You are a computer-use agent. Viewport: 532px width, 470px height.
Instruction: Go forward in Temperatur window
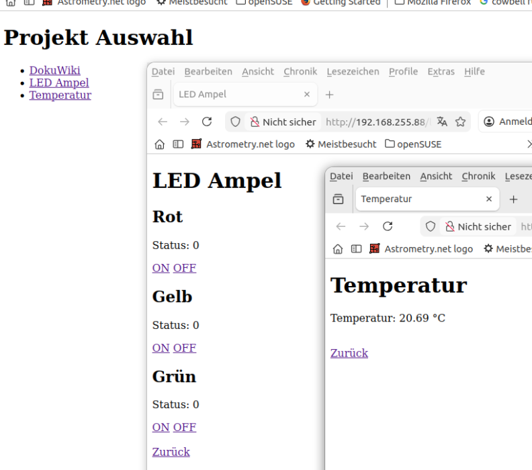coord(364,226)
